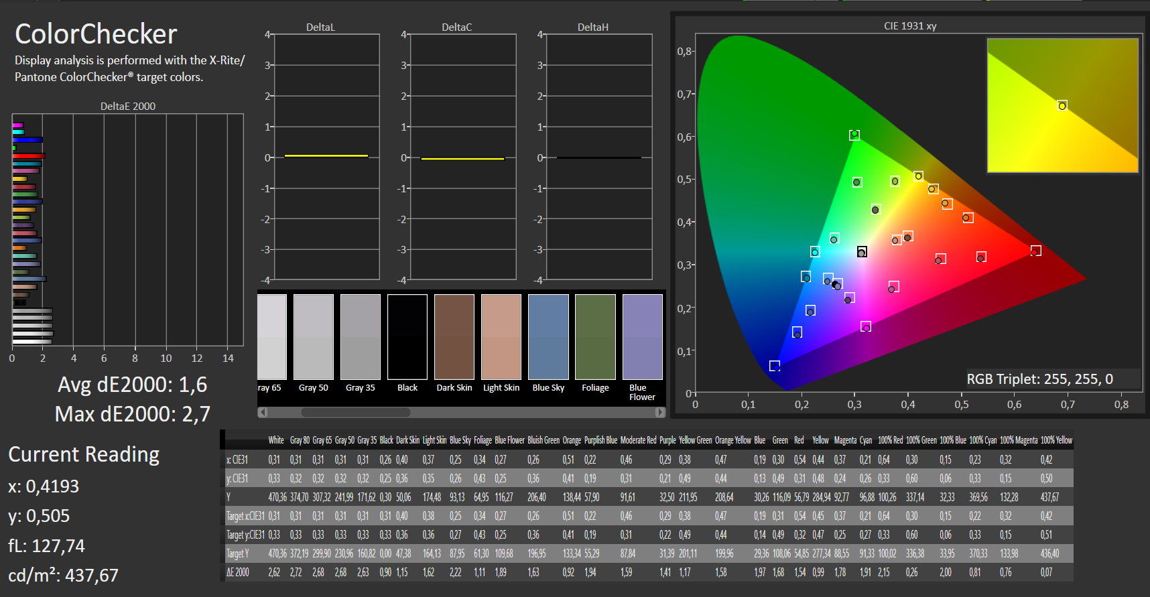
Task: Click the RGB Triplet readout label
Action: point(1039,379)
